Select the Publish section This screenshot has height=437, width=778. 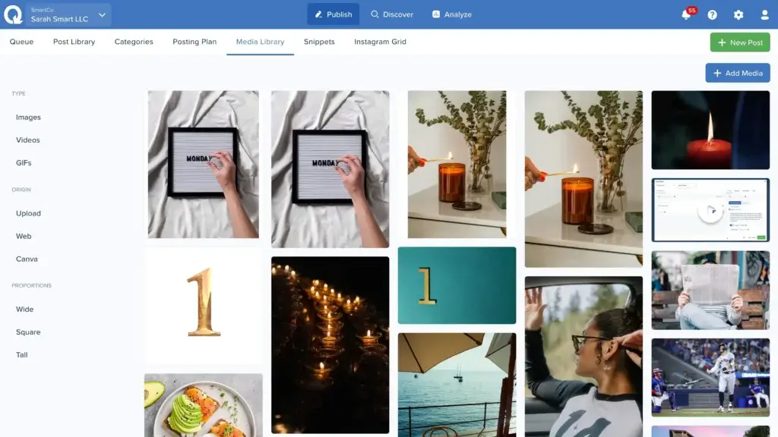334,14
